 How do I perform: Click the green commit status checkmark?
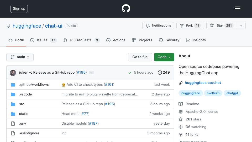(x=129, y=73)
